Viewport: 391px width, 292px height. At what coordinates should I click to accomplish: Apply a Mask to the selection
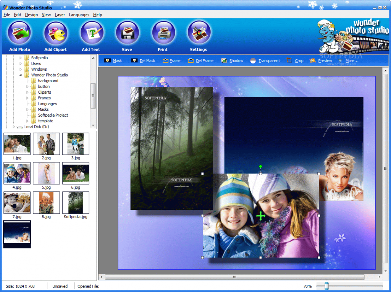pos(113,61)
